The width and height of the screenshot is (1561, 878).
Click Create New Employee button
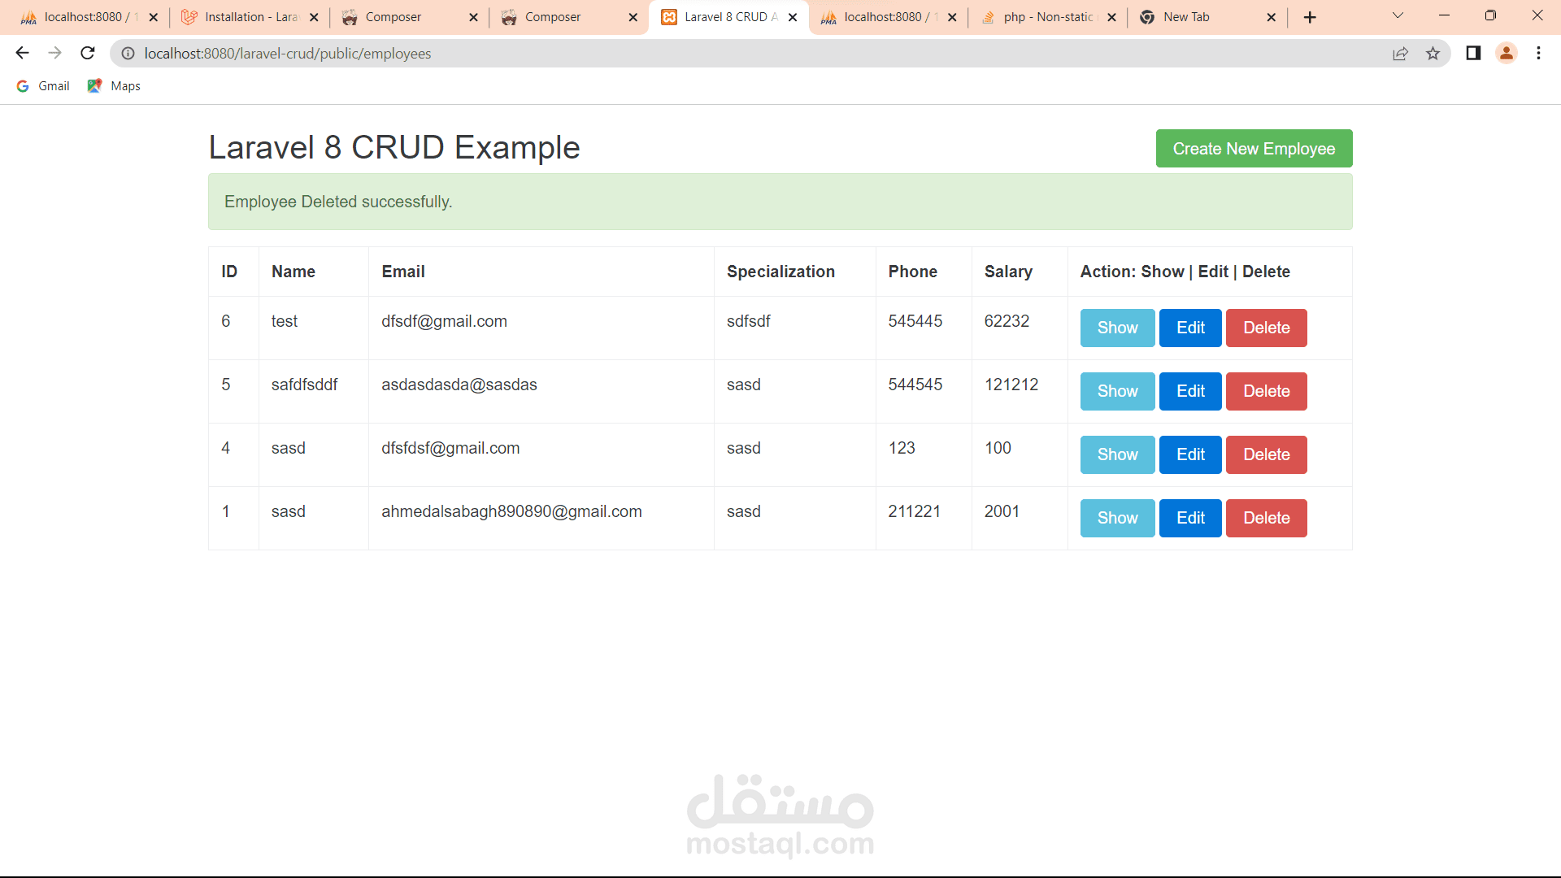(x=1254, y=149)
